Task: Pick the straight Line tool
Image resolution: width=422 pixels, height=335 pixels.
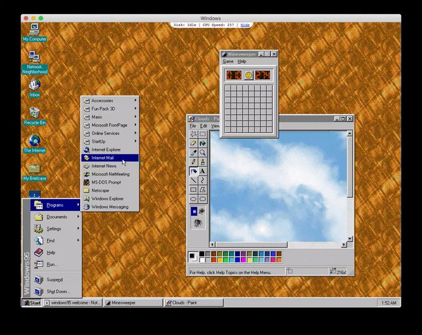Action: pyautogui.click(x=193, y=181)
